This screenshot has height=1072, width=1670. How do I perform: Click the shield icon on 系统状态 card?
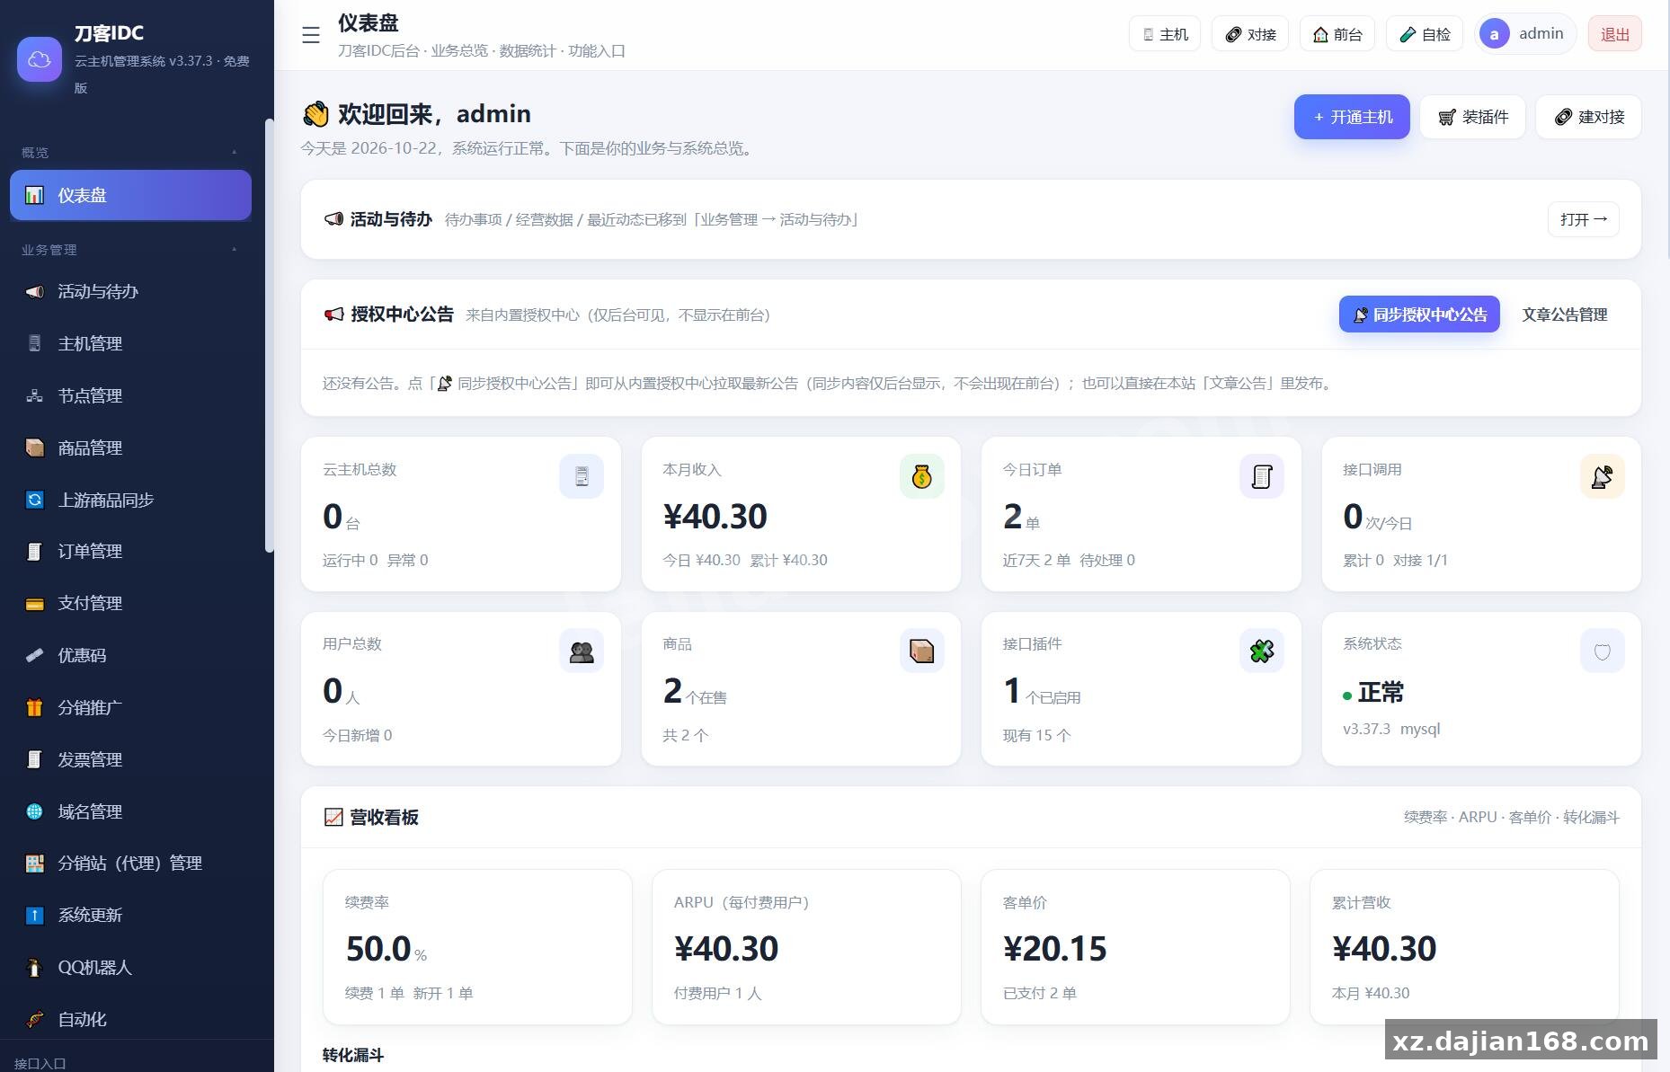point(1602,651)
